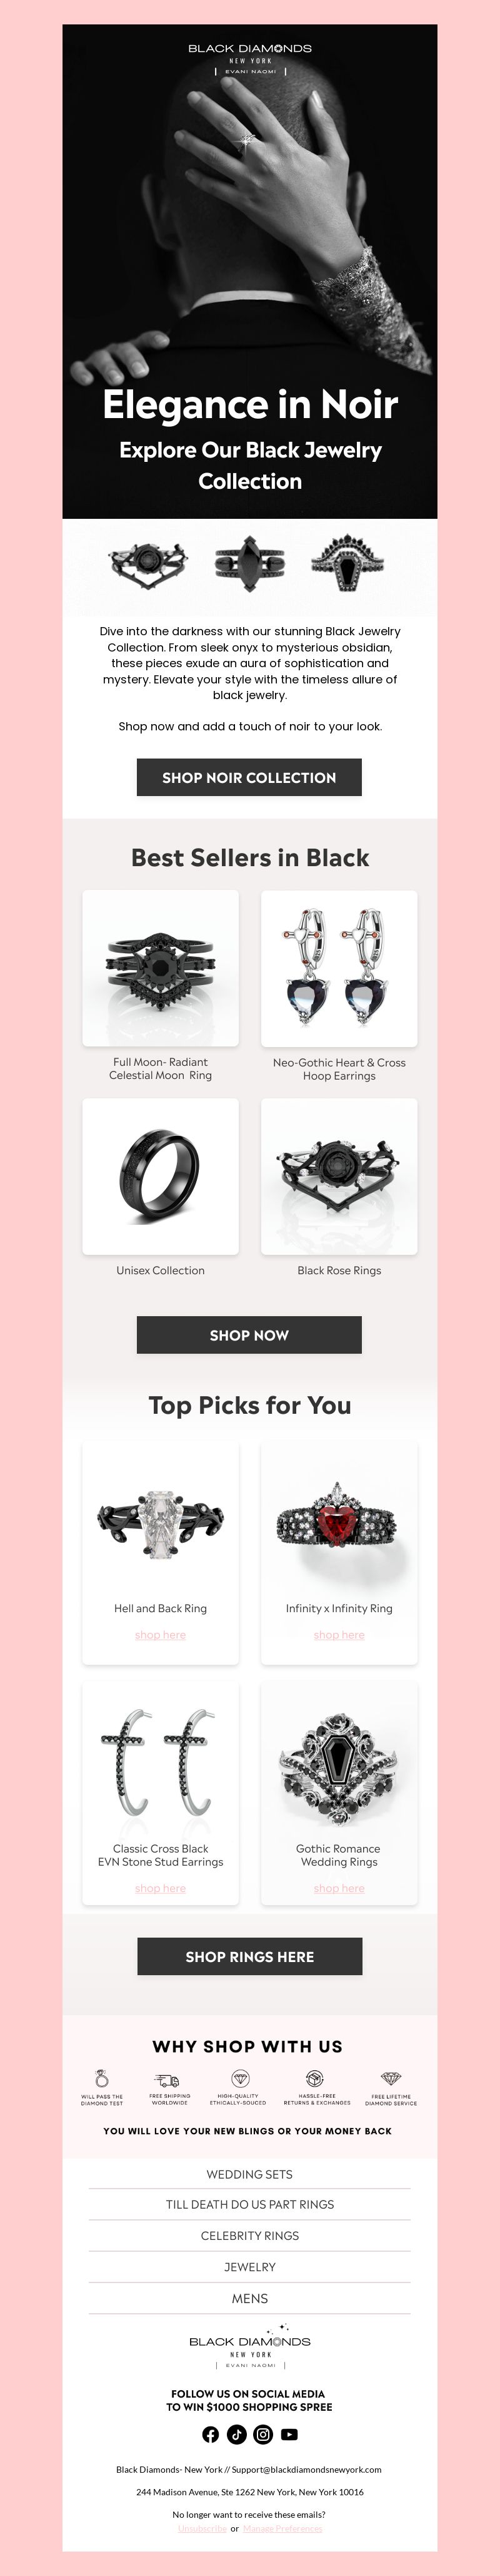Click the Unsubscribe link in footer
This screenshot has width=500, height=2576.
click(202, 2528)
